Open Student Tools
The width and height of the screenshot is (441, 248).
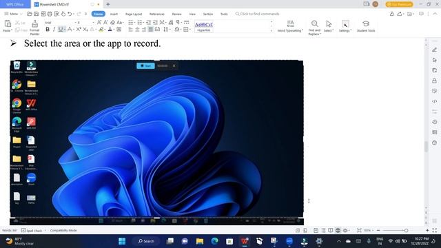[366, 26]
